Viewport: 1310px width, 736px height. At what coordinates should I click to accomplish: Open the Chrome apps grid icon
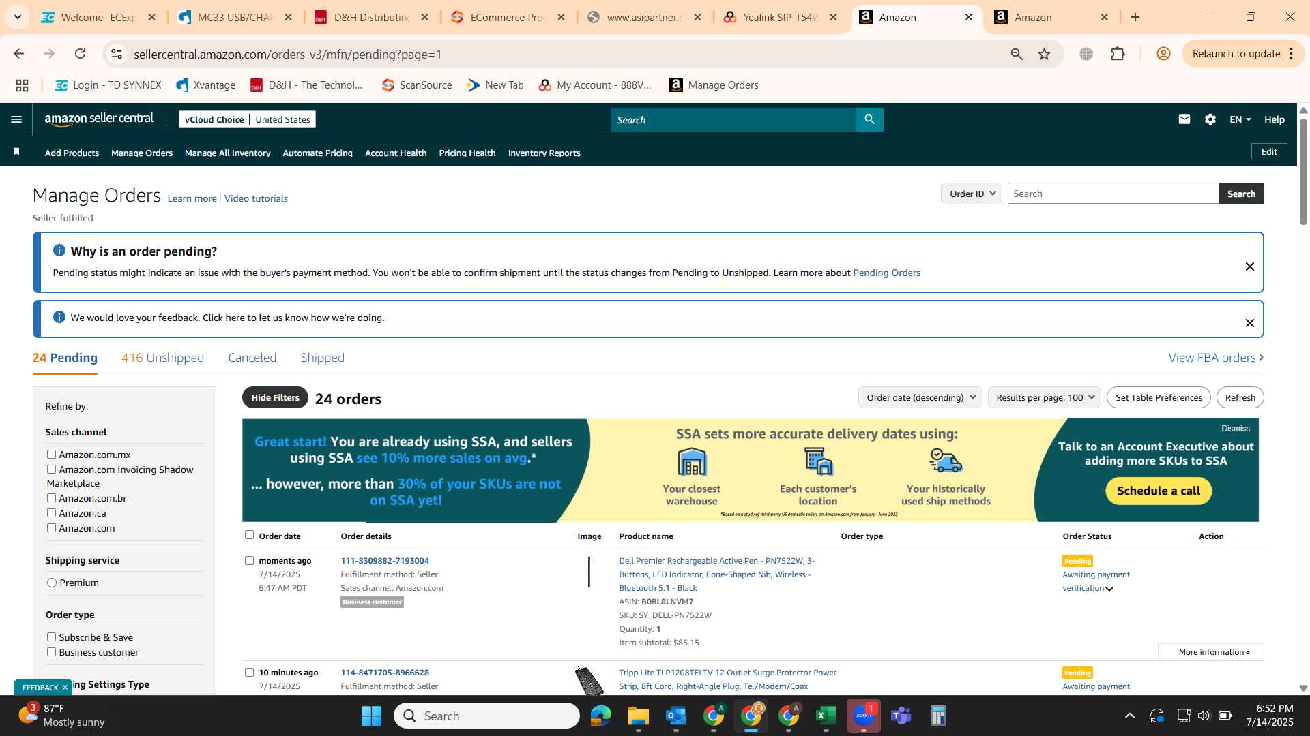click(x=22, y=85)
